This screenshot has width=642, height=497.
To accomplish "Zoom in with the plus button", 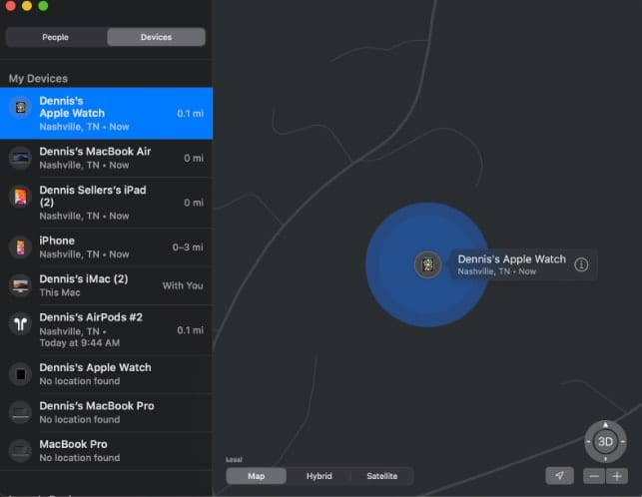I will [617, 476].
